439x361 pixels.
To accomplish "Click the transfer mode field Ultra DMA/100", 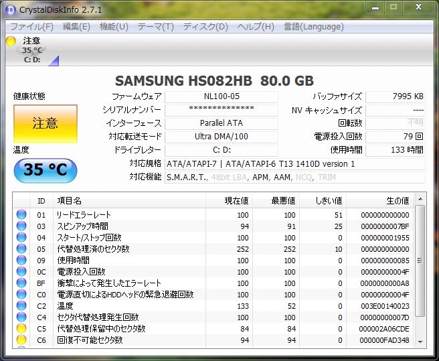I will pyautogui.click(x=222, y=137).
